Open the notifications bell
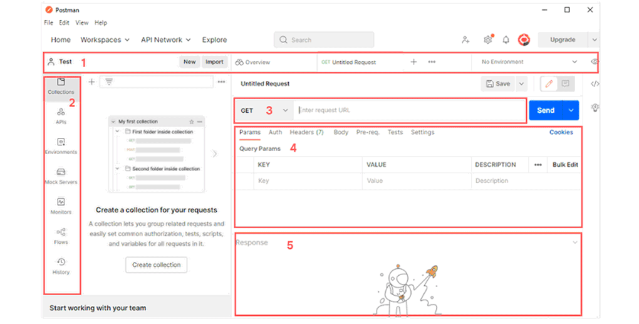 pos(506,39)
